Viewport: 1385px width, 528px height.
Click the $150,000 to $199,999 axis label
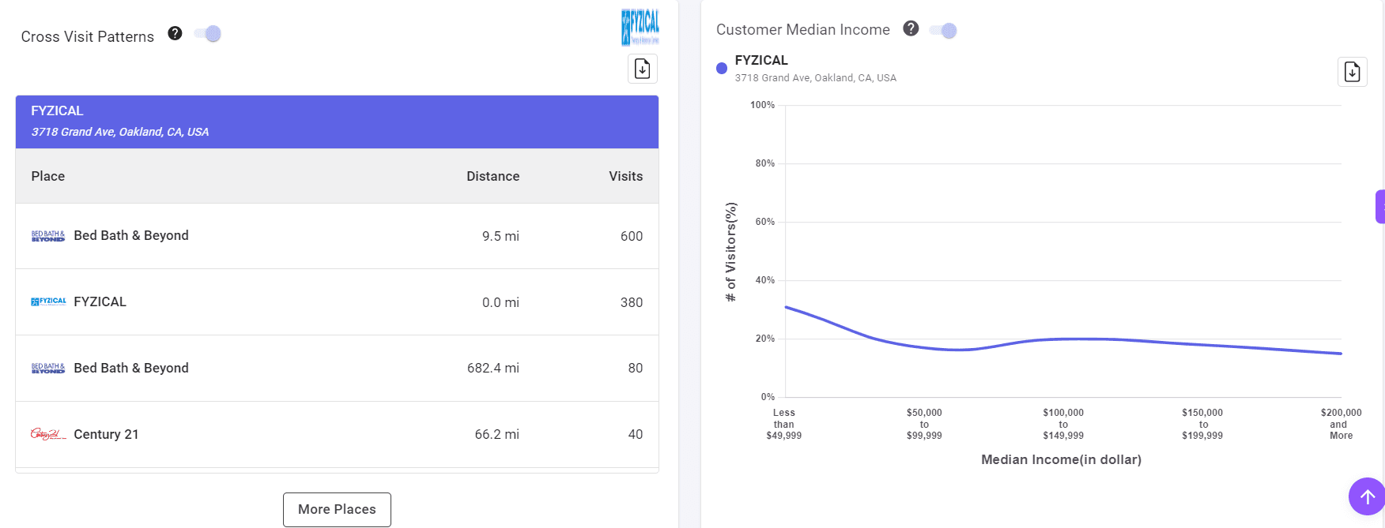point(1202,424)
